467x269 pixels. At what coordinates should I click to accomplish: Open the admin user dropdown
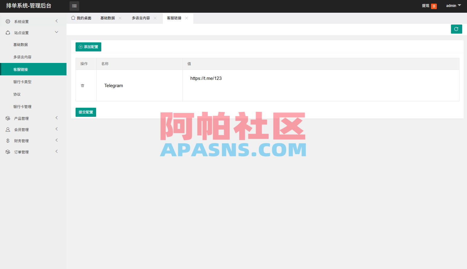click(x=454, y=6)
